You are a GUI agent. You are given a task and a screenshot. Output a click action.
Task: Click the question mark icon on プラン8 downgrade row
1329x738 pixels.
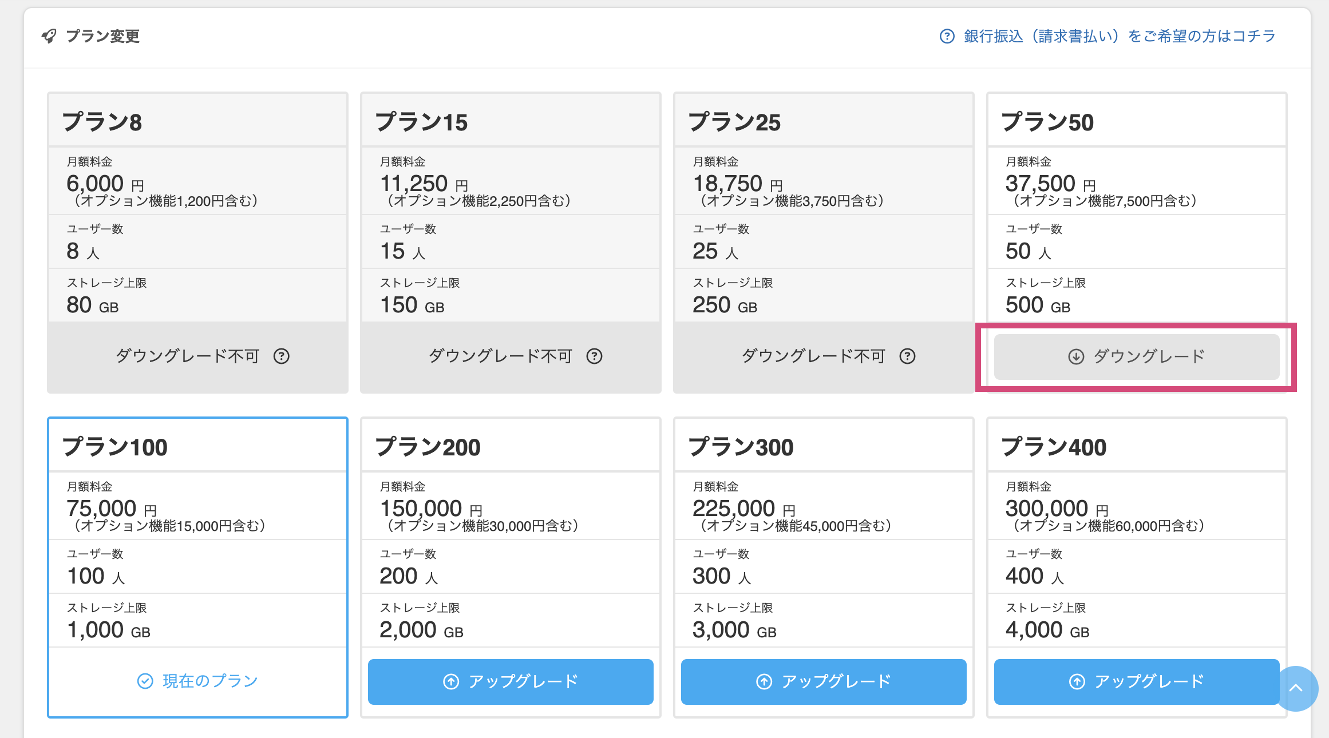(x=281, y=356)
